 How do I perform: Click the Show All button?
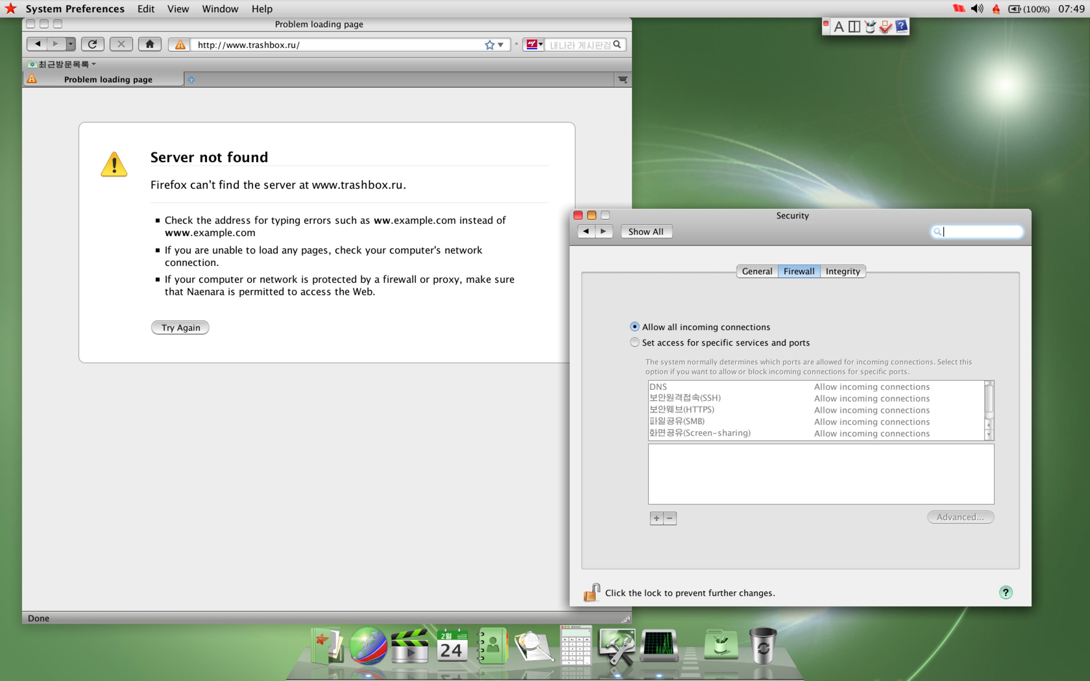coord(646,232)
